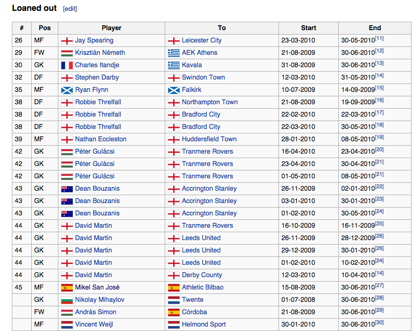This screenshot has height=331, width=412.
Task: Select the Player column header
Action: 111,28
